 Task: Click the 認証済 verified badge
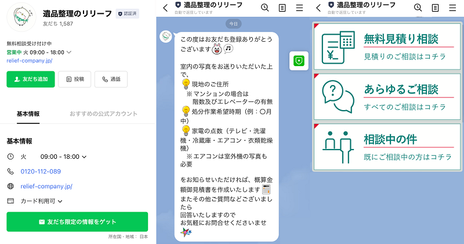pos(127,13)
